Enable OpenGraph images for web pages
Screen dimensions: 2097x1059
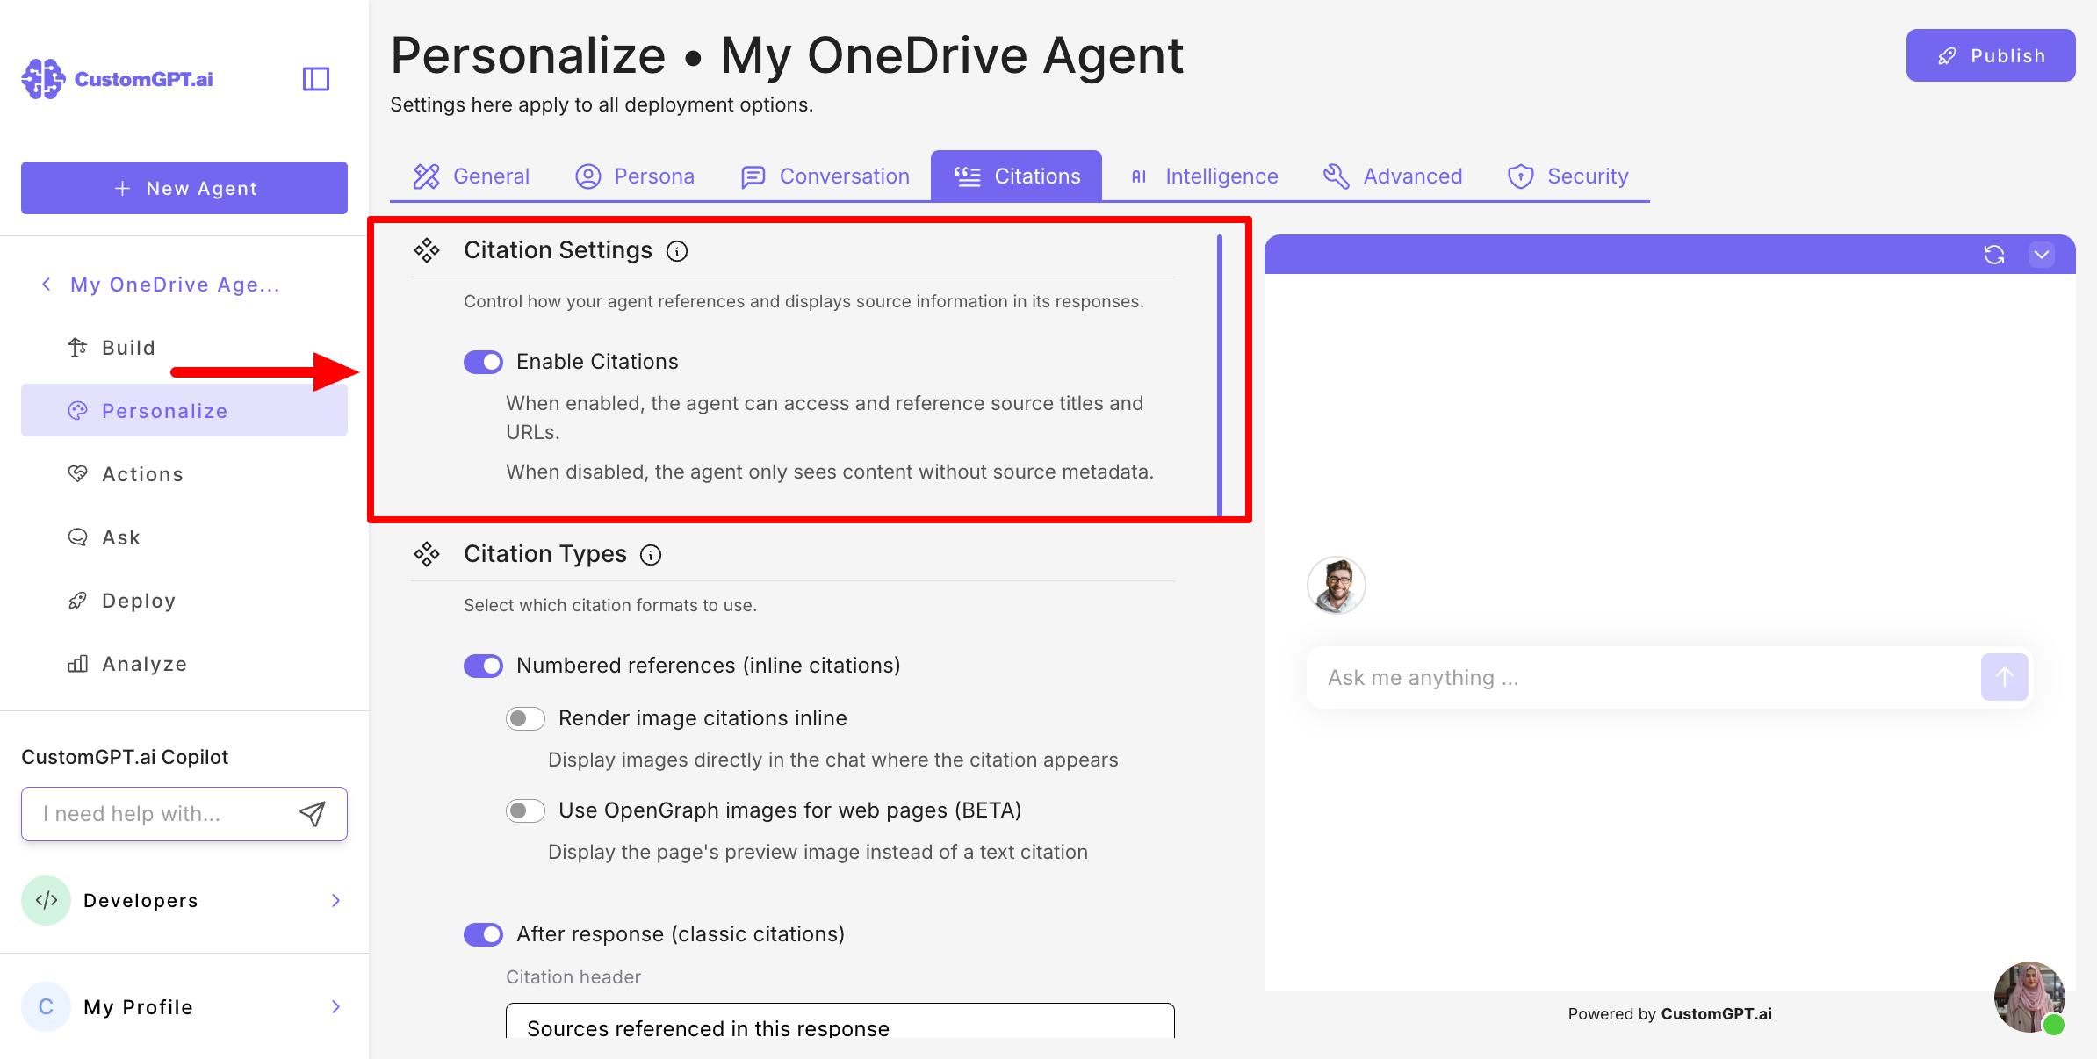coord(525,810)
